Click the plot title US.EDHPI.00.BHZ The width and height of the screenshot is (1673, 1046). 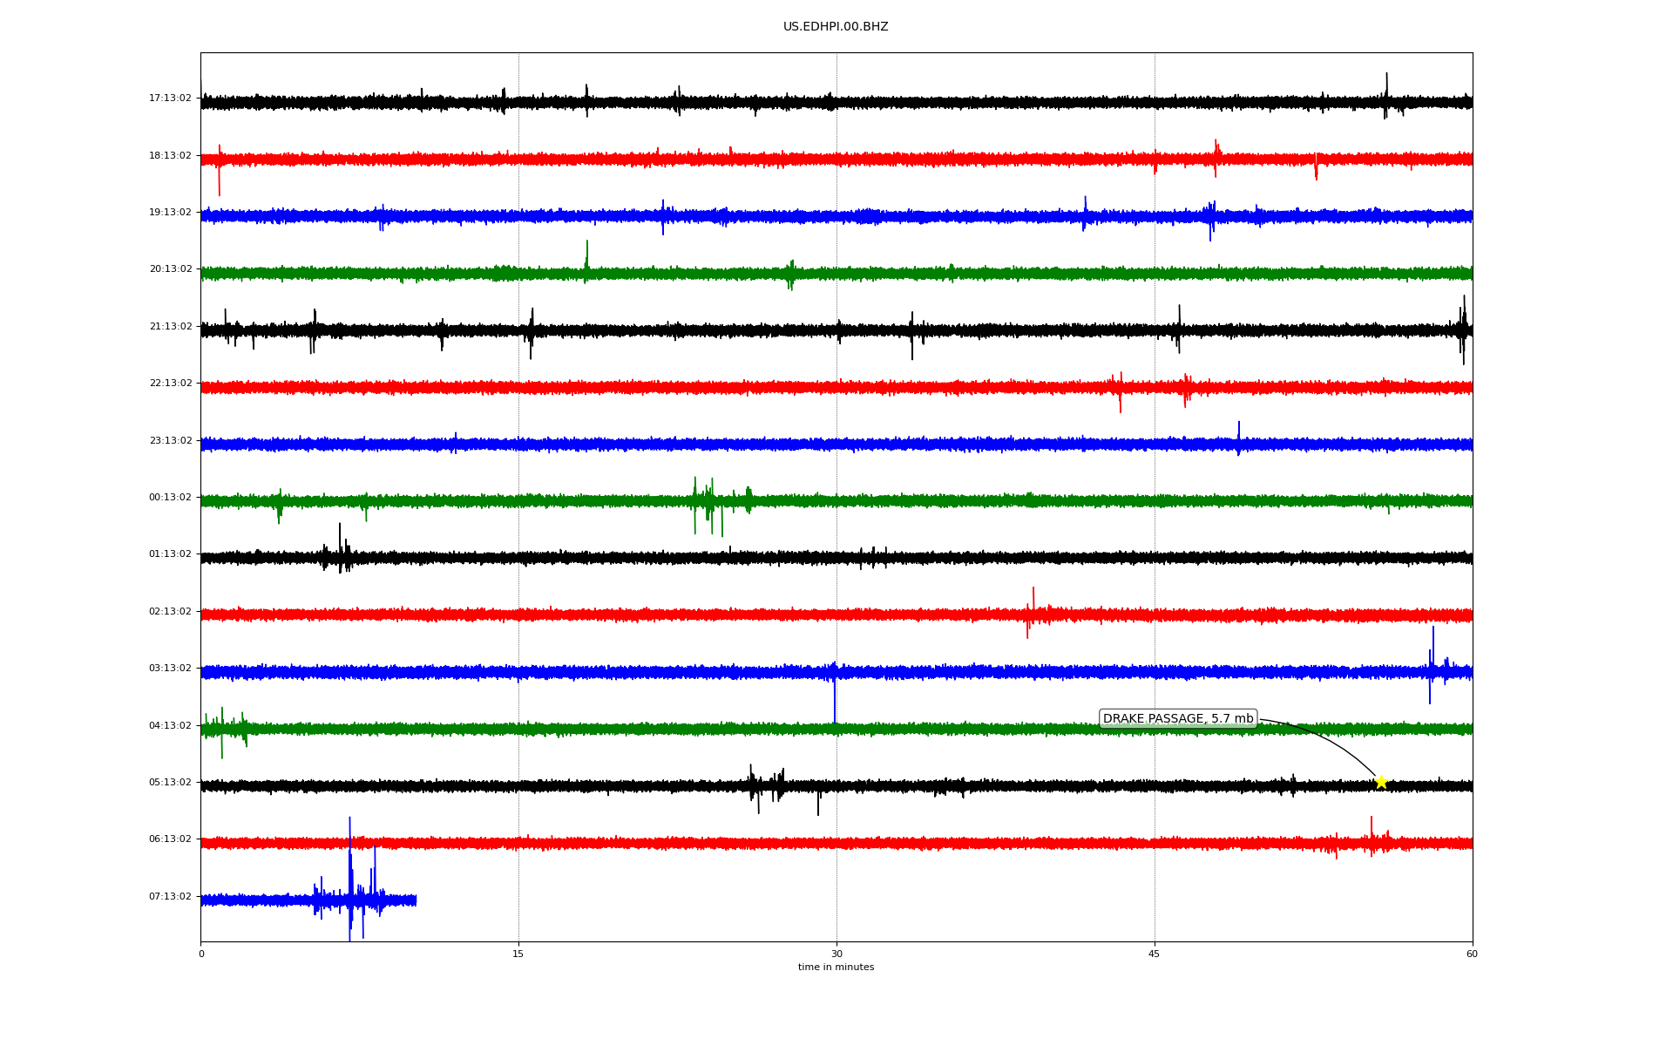[x=836, y=27]
